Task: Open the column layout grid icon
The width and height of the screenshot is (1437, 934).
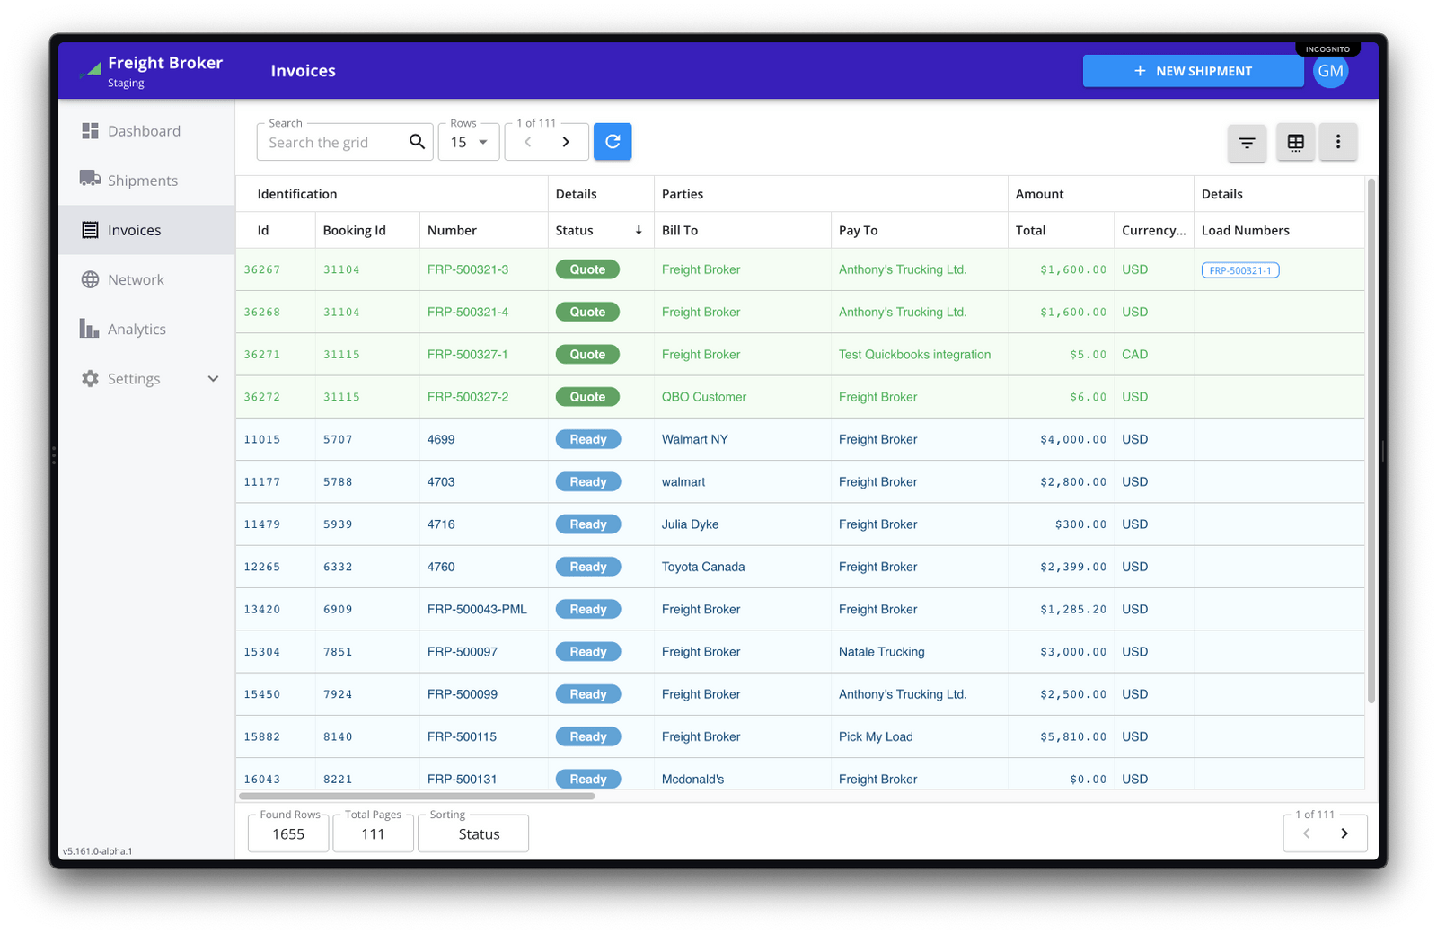Action: (x=1295, y=141)
